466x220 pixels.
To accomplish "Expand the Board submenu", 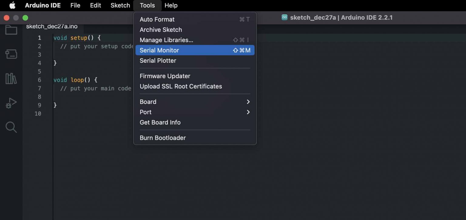I will click(x=194, y=102).
